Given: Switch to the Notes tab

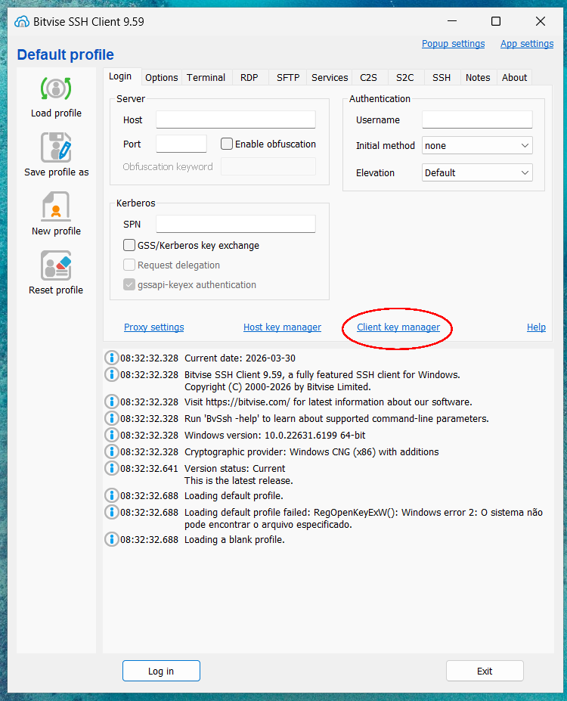Looking at the screenshot, I should tap(478, 77).
